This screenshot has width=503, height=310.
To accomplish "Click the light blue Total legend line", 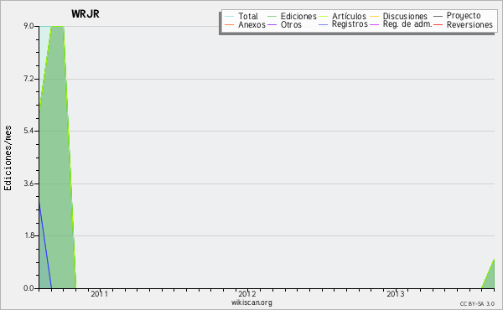I will tap(230, 17).
